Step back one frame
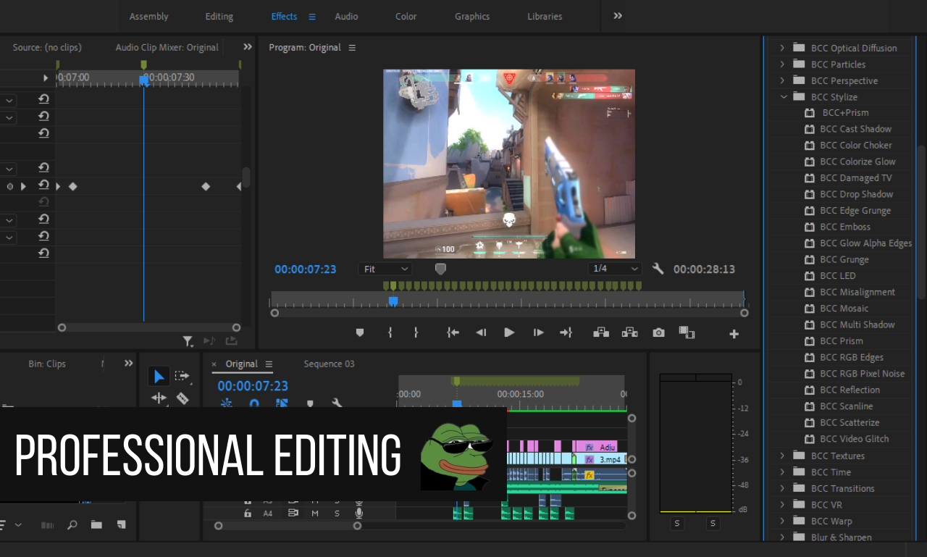Viewport: 927px width, 557px height. [481, 332]
